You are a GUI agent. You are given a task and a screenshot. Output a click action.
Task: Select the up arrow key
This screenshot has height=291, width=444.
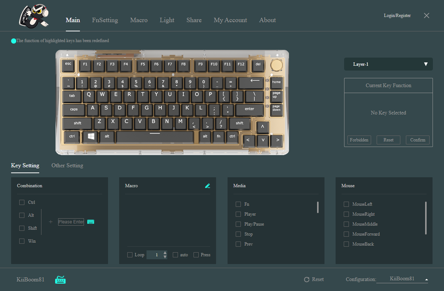[x=263, y=127]
